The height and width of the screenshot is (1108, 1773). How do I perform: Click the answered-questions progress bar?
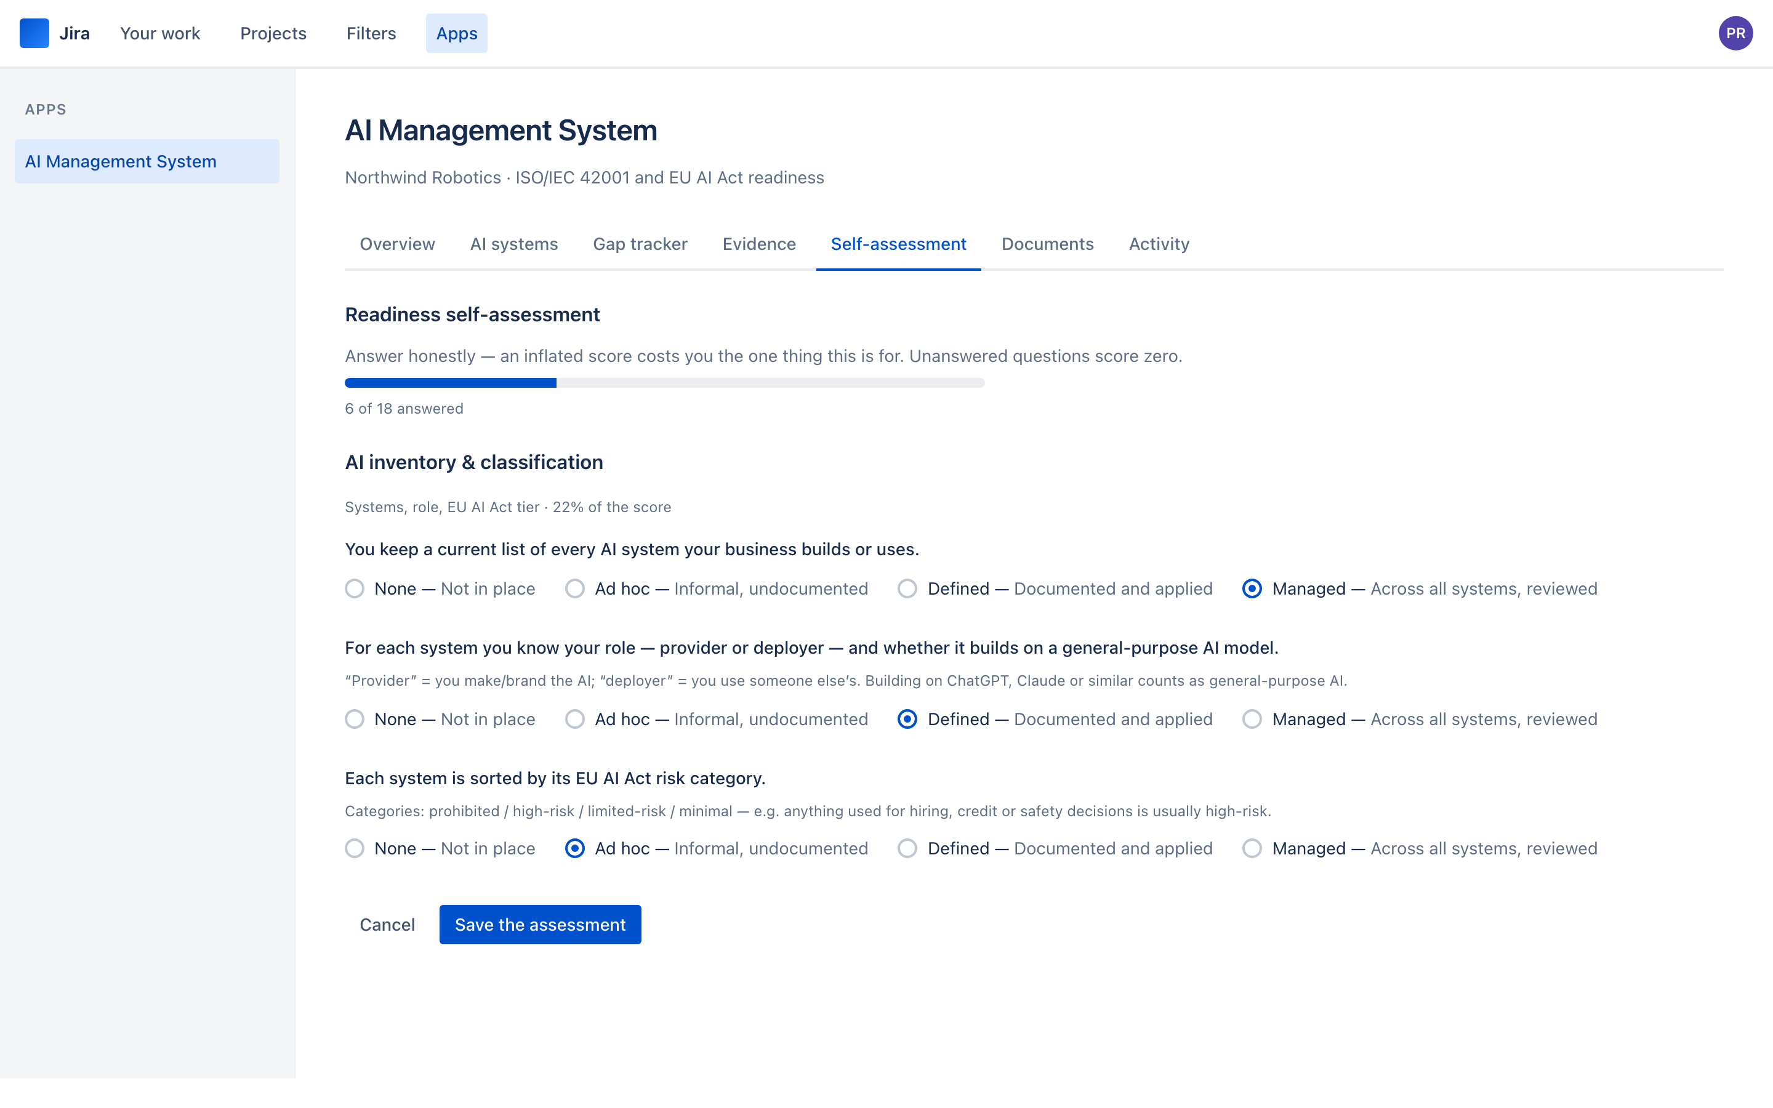(664, 382)
